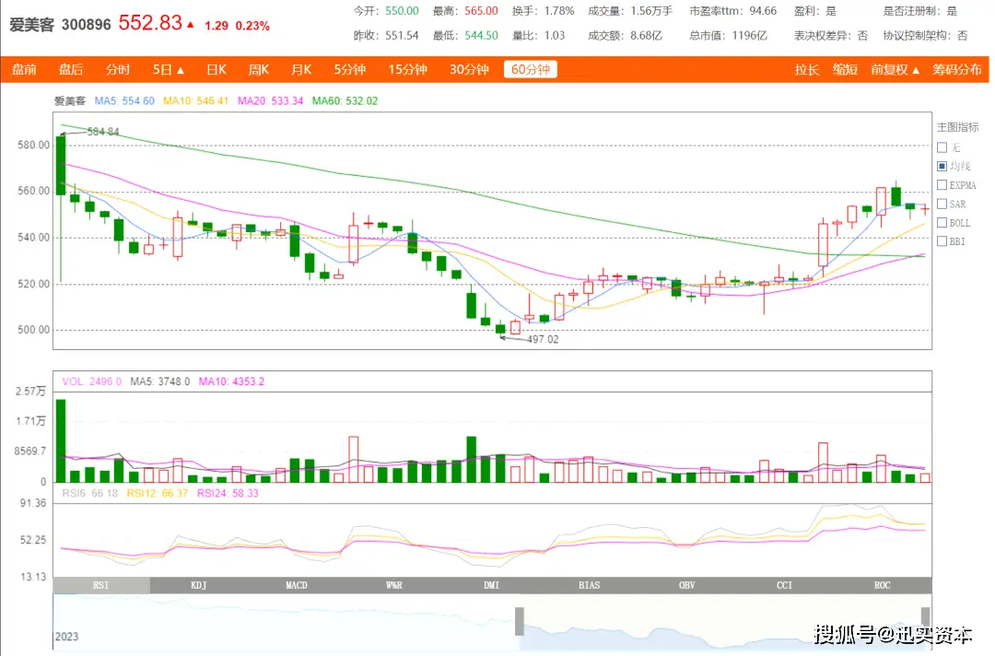Click the volume MA5: 3748.0 label

click(x=160, y=381)
